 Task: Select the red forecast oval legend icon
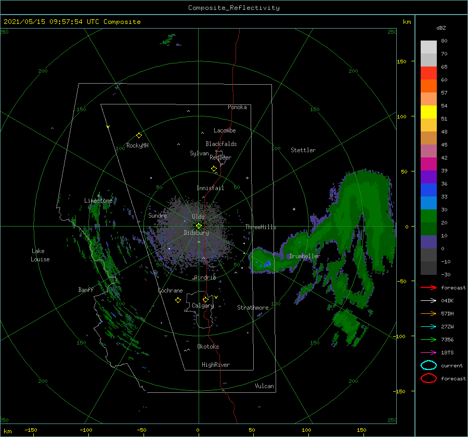point(428,378)
